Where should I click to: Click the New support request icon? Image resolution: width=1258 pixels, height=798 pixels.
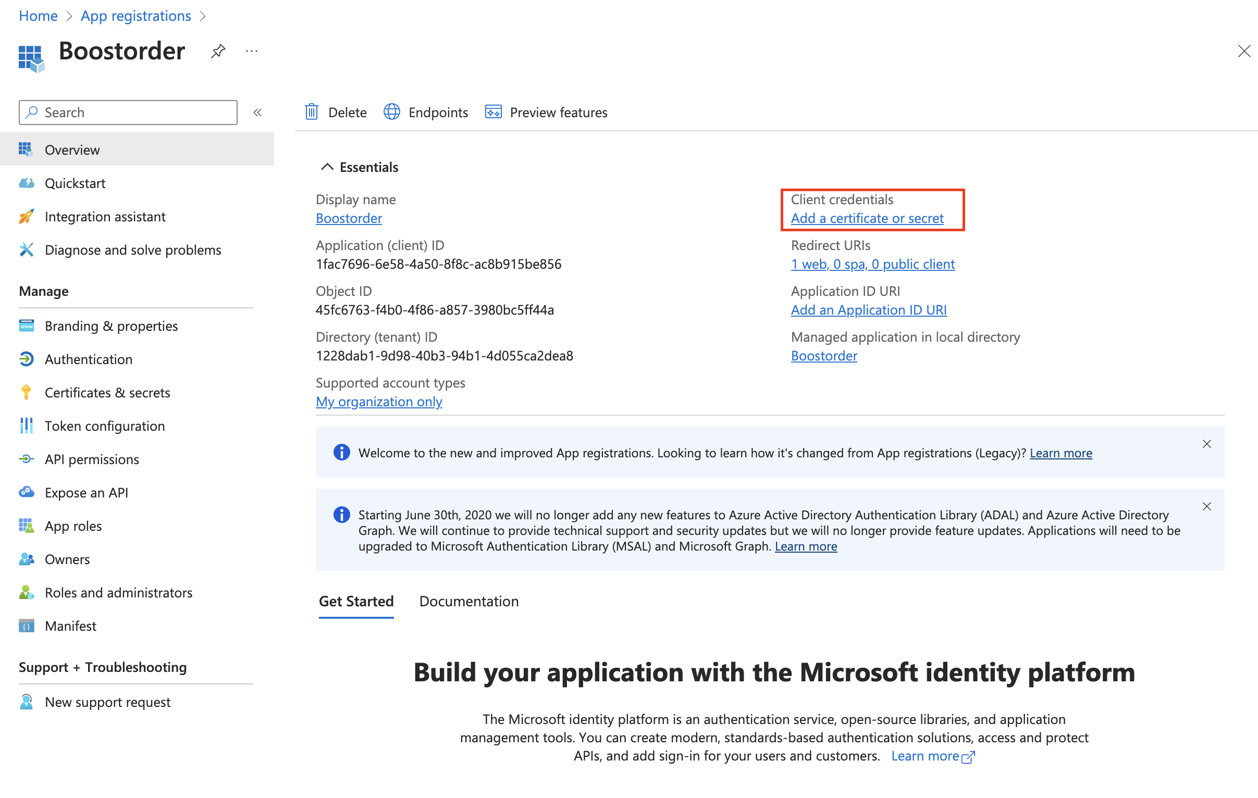pyautogui.click(x=26, y=702)
